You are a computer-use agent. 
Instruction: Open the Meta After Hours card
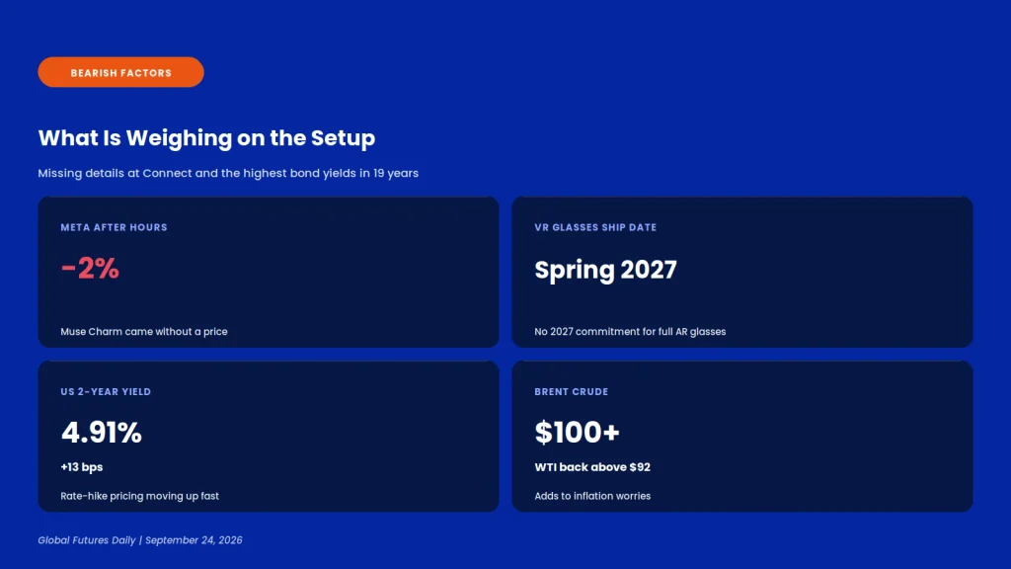click(x=269, y=273)
